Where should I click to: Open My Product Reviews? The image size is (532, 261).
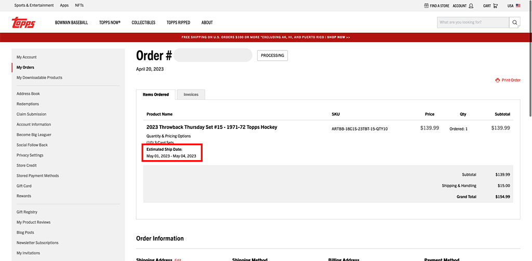click(34, 222)
